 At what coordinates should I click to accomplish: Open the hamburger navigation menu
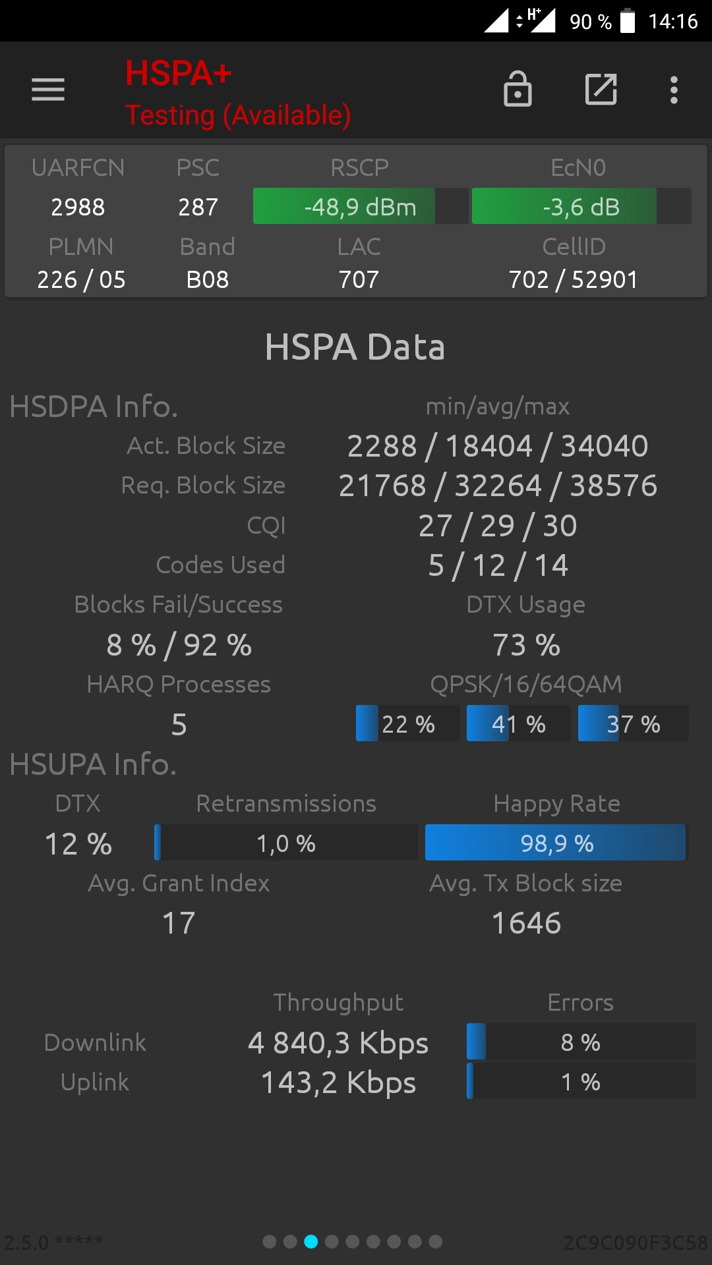pos(48,90)
